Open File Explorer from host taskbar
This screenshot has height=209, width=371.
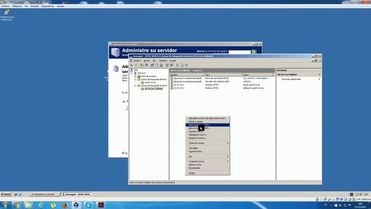click(28, 205)
